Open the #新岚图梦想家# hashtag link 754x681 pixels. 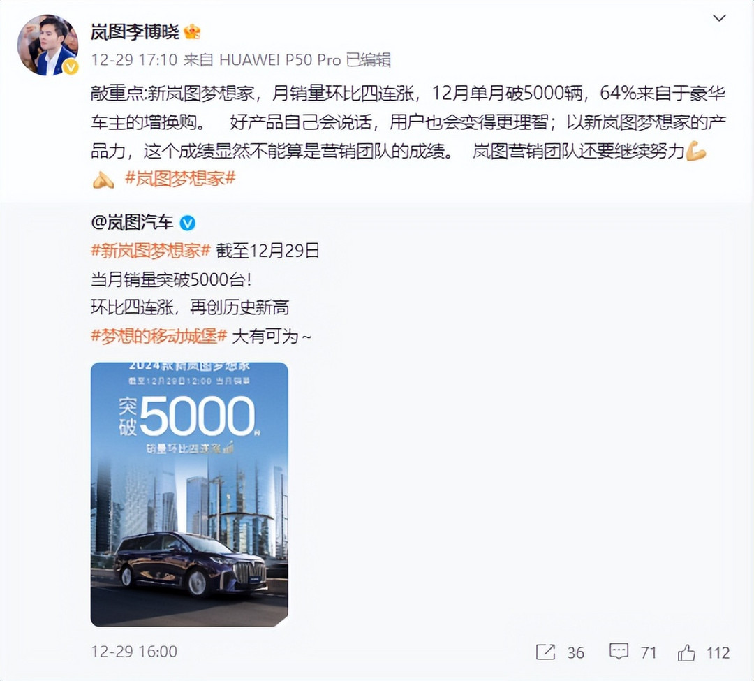click(151, 251)
